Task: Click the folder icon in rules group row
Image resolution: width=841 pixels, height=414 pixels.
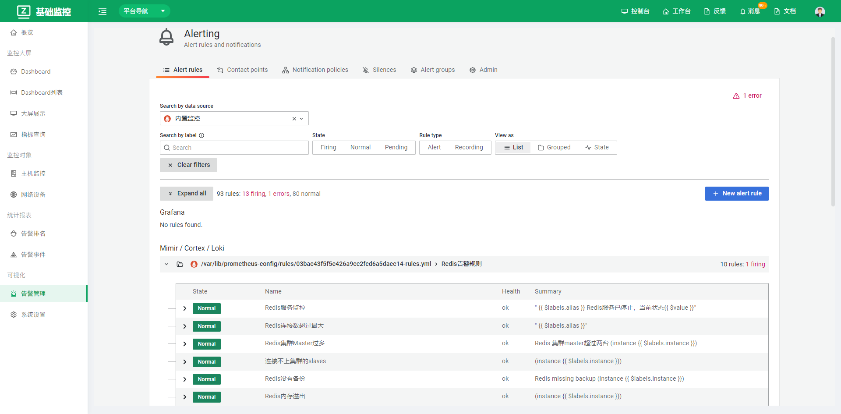Action: coord(180,264)
